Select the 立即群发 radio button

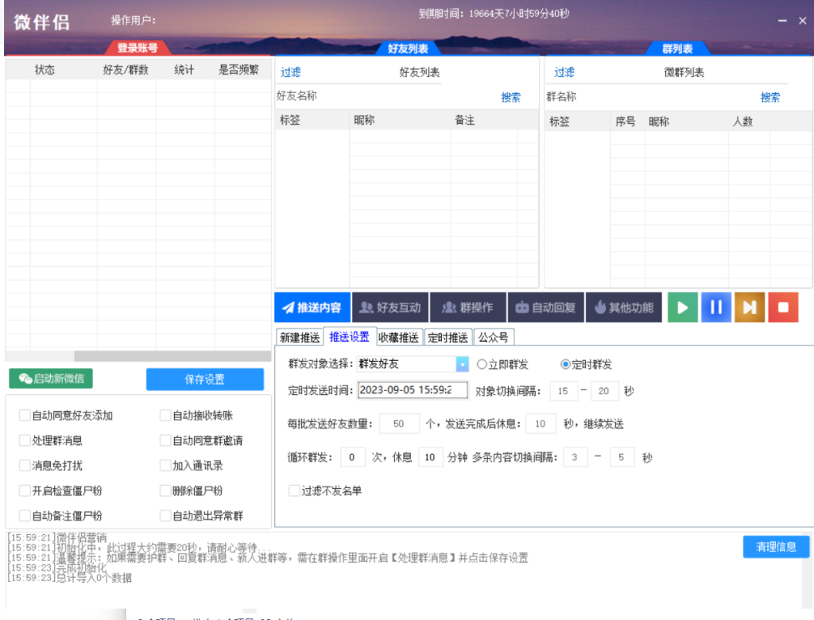tap(482, 365)
